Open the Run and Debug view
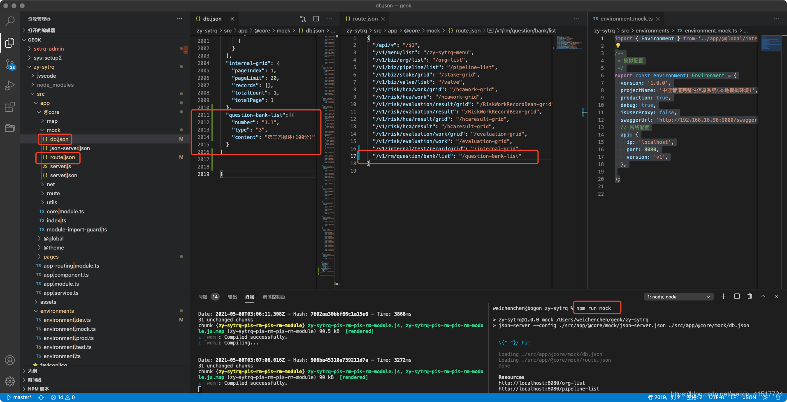The width and height of the screenshot is (787, 402). (x=10, y=85)
